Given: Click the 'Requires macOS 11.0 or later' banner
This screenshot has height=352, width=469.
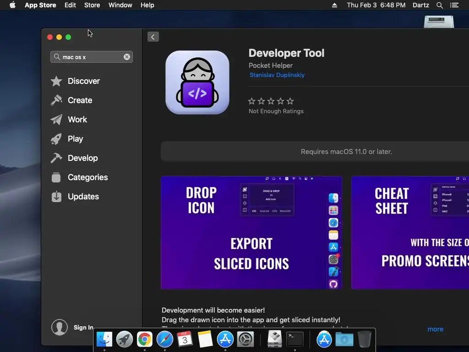Looking at the screenshot, I should tap(315, 151).
